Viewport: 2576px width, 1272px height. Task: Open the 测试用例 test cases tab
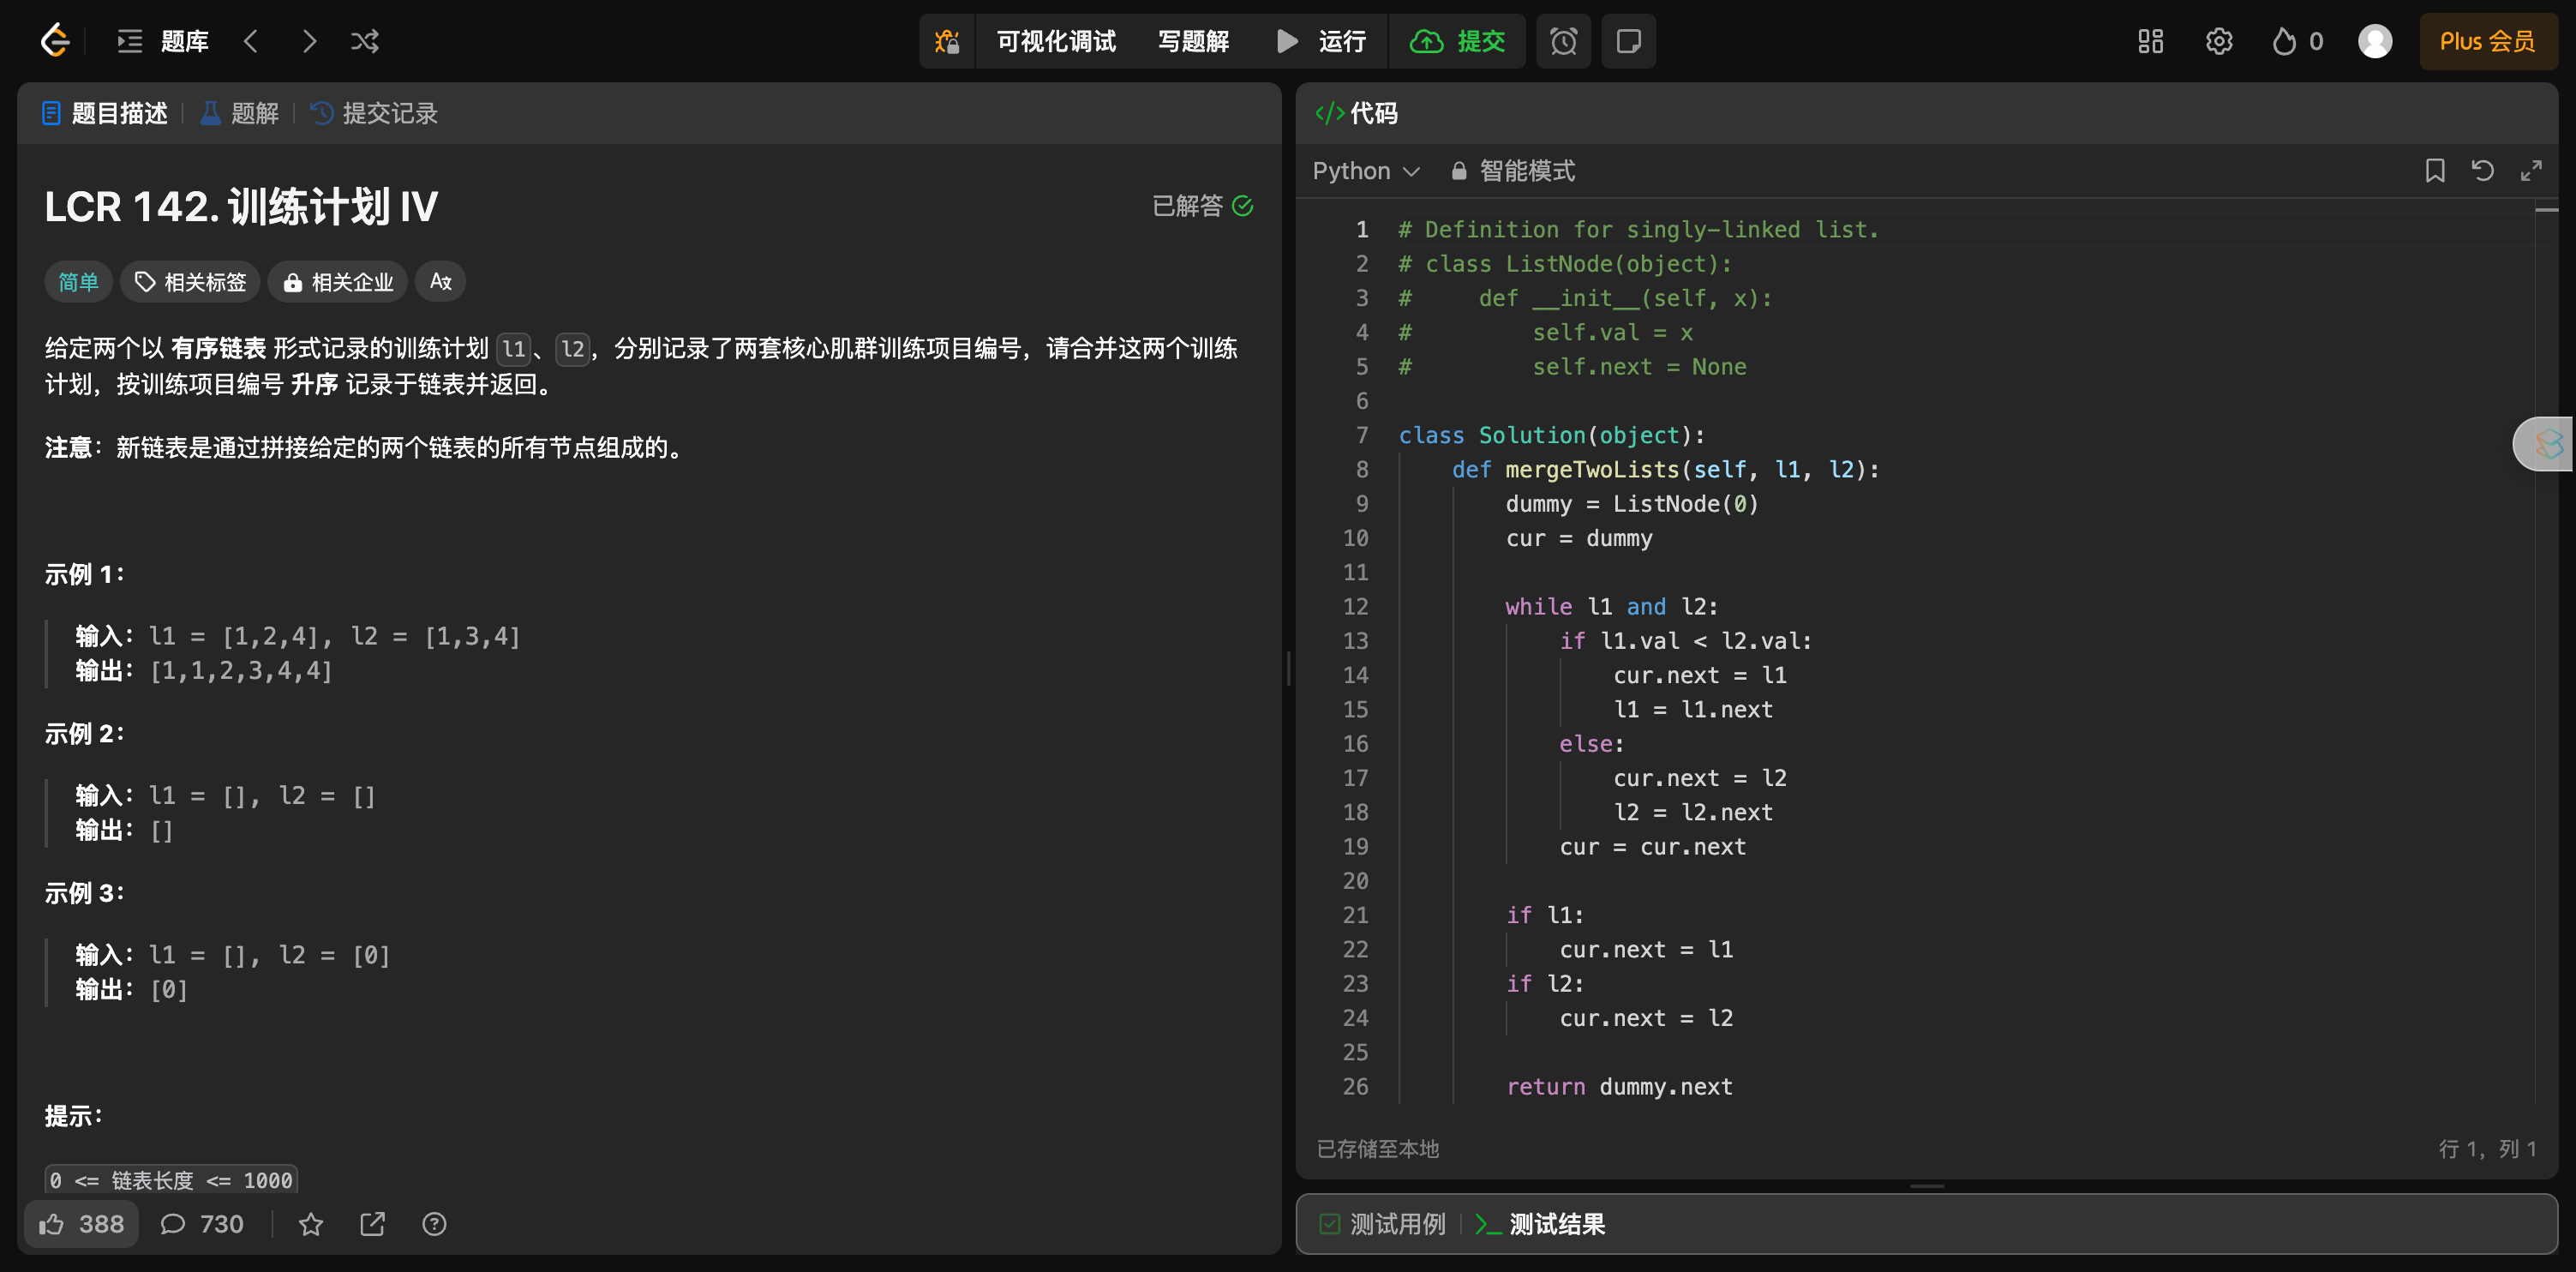[x=1382, y=1224]
